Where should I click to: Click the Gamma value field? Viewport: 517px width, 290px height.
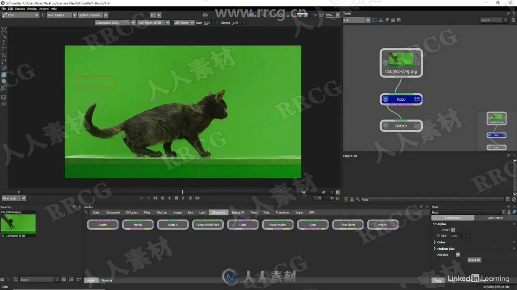click(x=235, y=23)
